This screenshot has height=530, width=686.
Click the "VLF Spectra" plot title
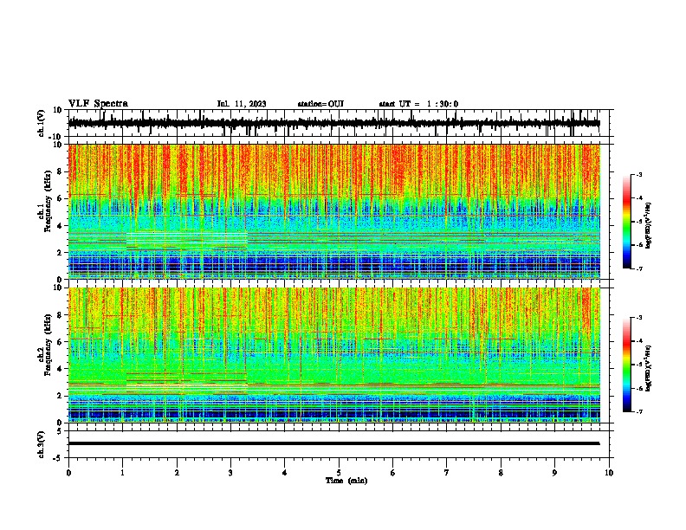coord(98,104)
